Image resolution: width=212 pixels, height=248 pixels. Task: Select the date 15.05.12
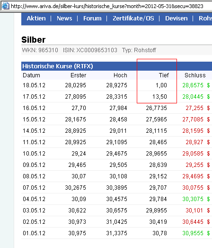[34, 119]
